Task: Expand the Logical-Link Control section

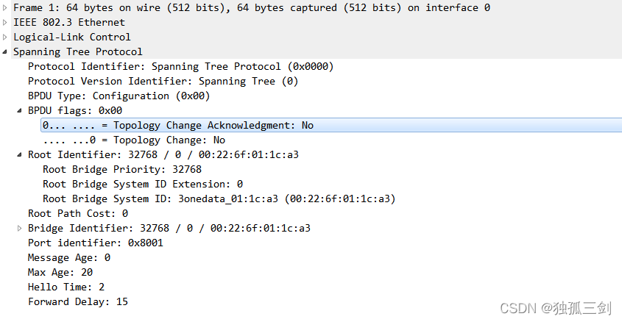Action: (6, 37)
